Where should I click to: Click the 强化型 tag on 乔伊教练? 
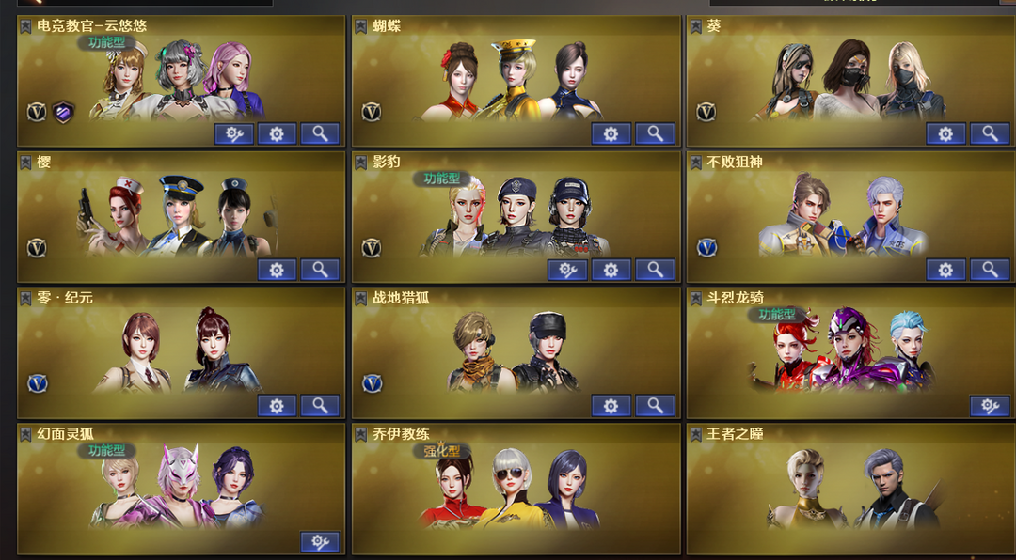(x=441, y=451)
